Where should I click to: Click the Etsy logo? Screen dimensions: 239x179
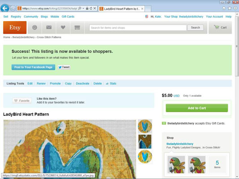pyautogui.click(x=15, y=28)
